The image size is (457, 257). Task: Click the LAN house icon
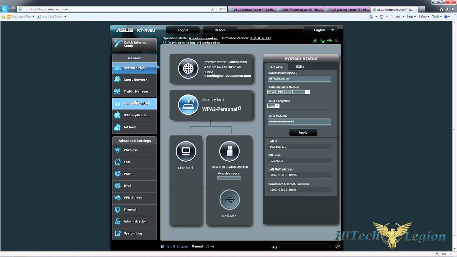click(x=117, y=162)
